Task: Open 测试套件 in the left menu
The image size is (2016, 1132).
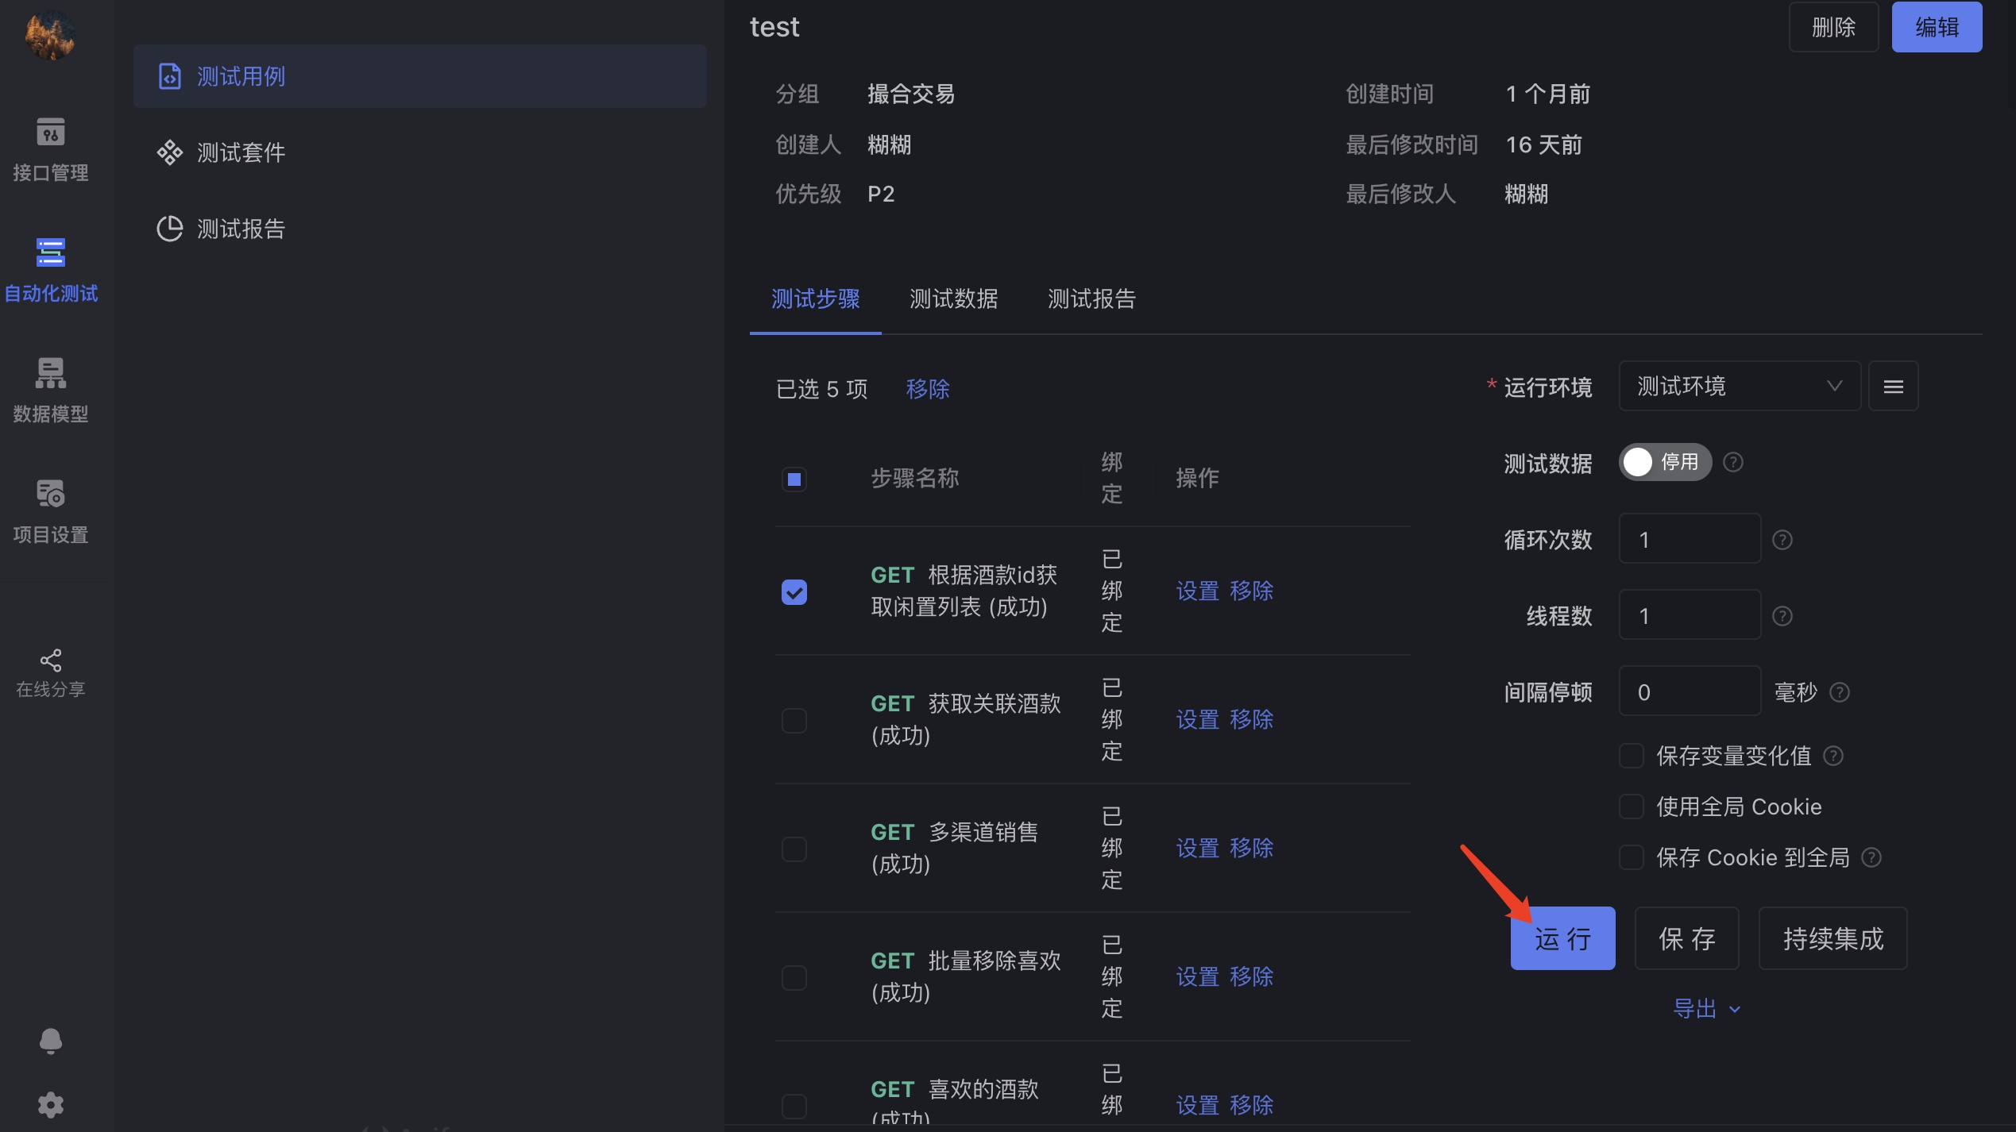Action: point(241,152)
